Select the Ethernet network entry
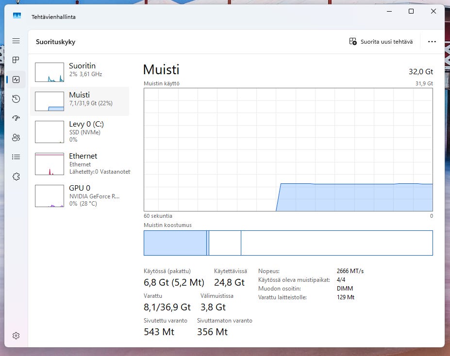The width and height of the screenshot is (450, 356). [80, 163]
